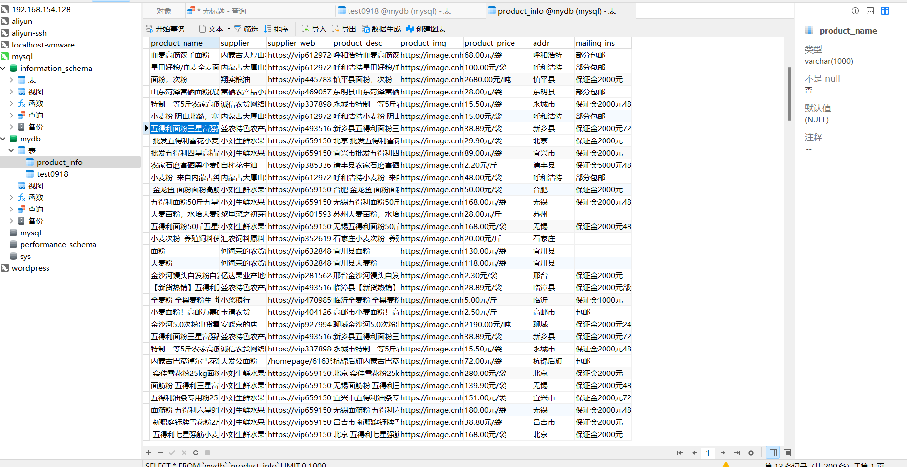Click the stop square icon
This screenshot has height=467, width=907.
(208, 453)
